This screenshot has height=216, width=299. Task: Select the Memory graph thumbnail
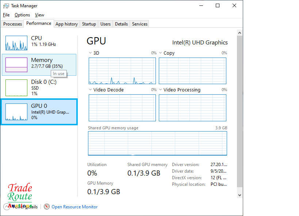tap(16, 65)
